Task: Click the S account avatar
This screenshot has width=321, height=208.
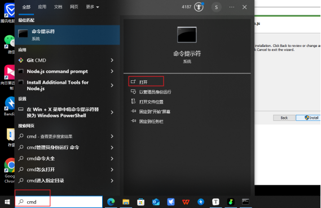Action: (216, 7)
